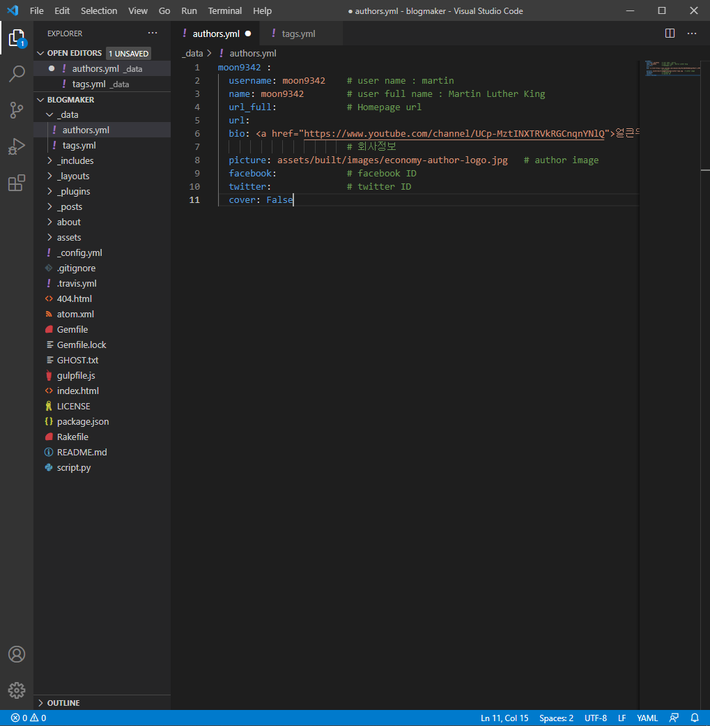The height and width of the screenshot is (726, 710).
Task: Open Source Control view icon
Action: (17, 110)
